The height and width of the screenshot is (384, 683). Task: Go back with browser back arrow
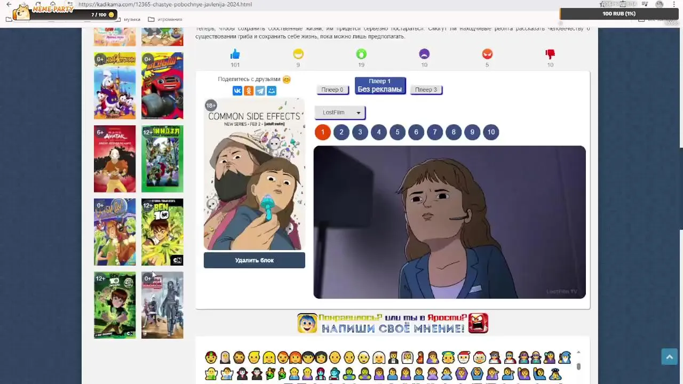pyautogui.click(x=9, y=4)
